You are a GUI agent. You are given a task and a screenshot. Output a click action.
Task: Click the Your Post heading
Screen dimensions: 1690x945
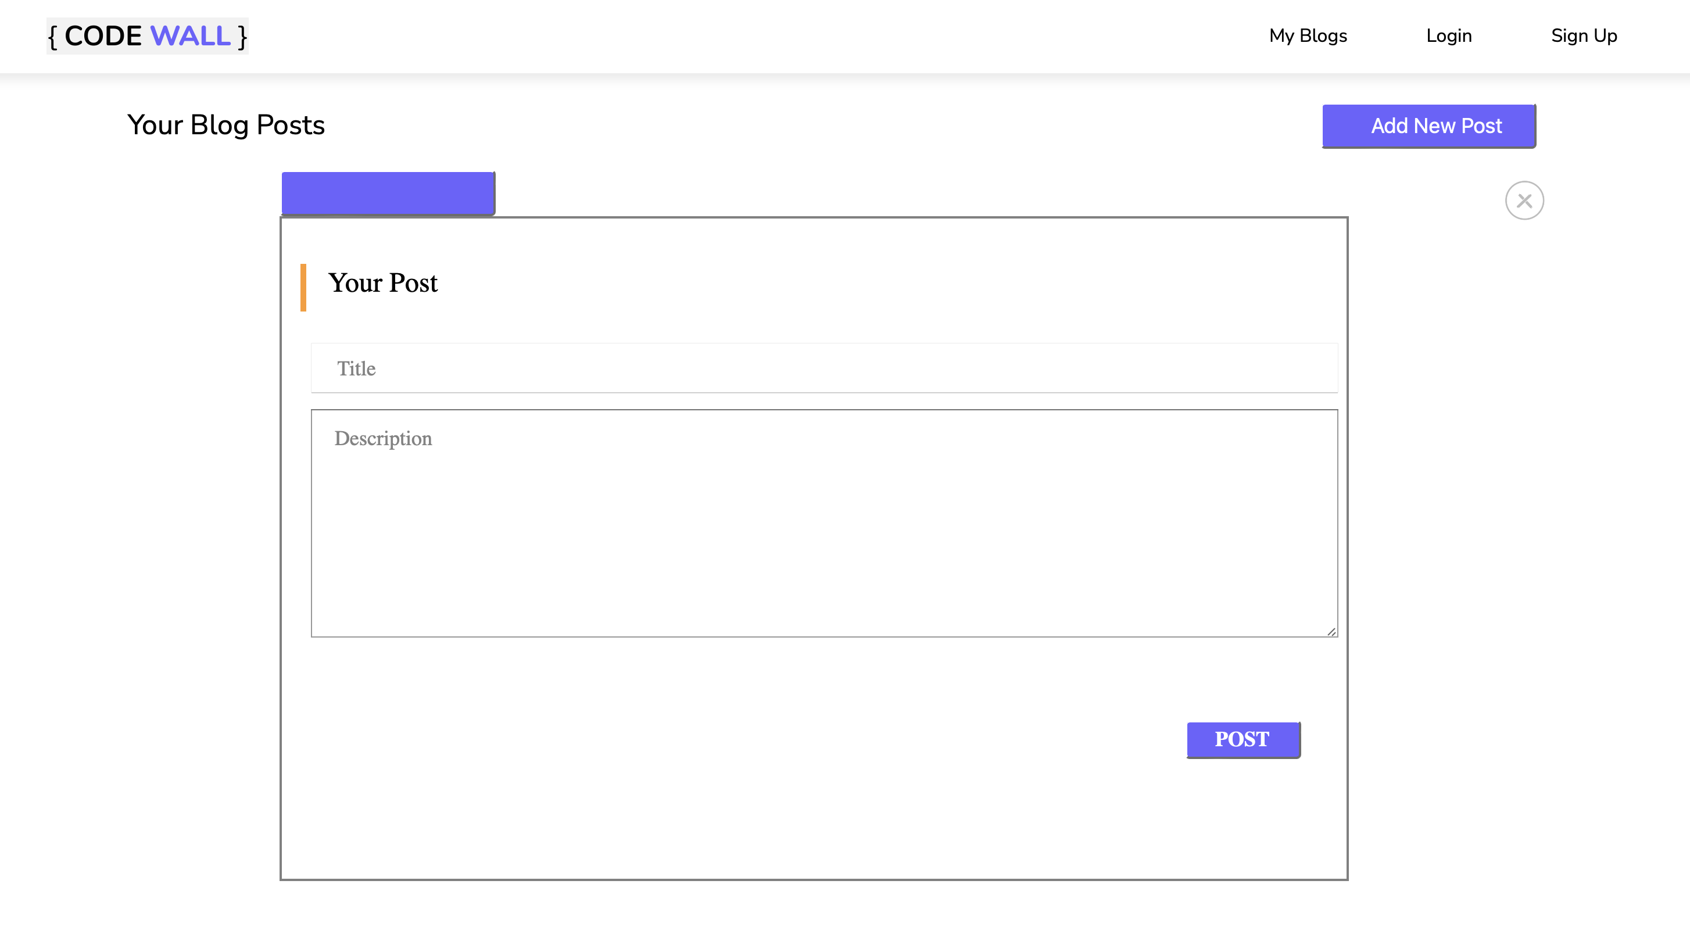point(382,284)
